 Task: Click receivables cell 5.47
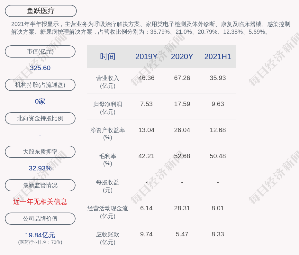tap(182, 234)
